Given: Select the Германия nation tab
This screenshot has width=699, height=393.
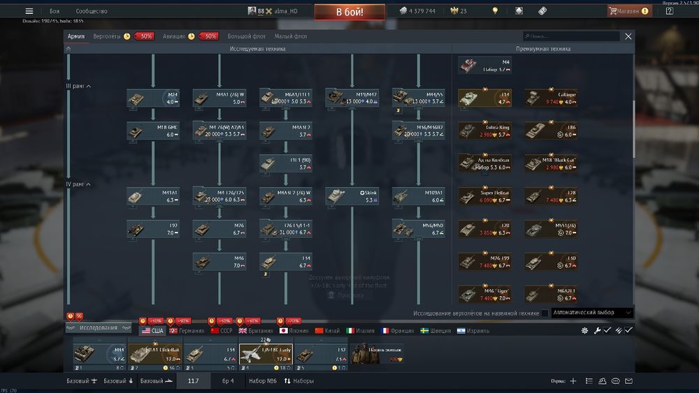Looking at the screenshot, I should 187,331.
